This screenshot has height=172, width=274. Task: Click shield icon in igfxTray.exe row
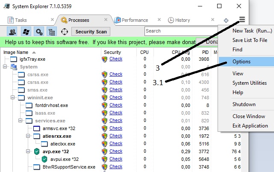pyautogui.click(x=104, y=59)
